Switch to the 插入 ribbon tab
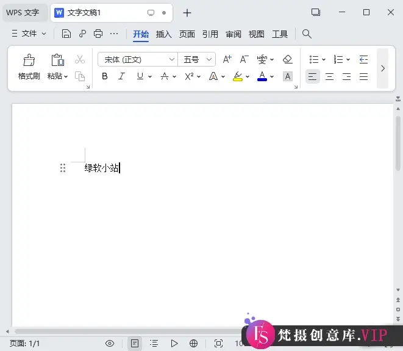Image resolution: width=403 pixels, height=351 pixels. click(x=164, y=34)
